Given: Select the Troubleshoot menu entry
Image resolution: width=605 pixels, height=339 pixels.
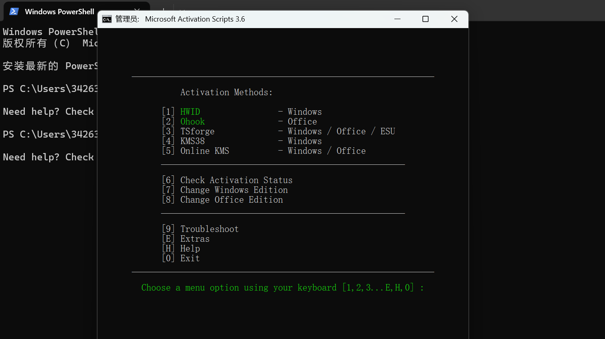Looking at the screenshot, I should pyautogui.click(x=210, y=229).
